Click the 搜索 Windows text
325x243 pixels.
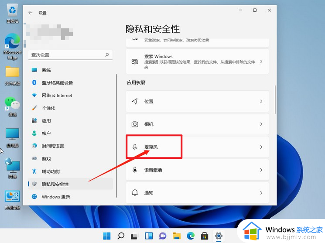pos(158,56)
